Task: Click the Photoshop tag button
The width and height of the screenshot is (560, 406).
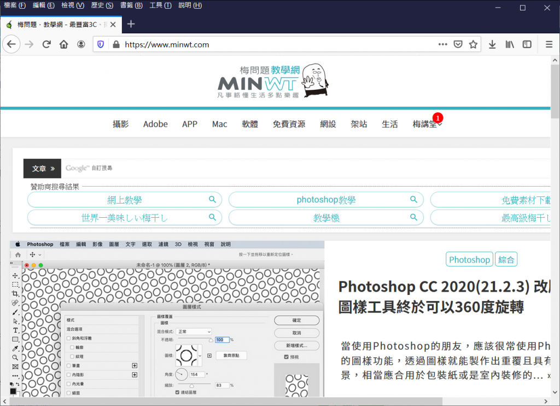Action: 469,259
